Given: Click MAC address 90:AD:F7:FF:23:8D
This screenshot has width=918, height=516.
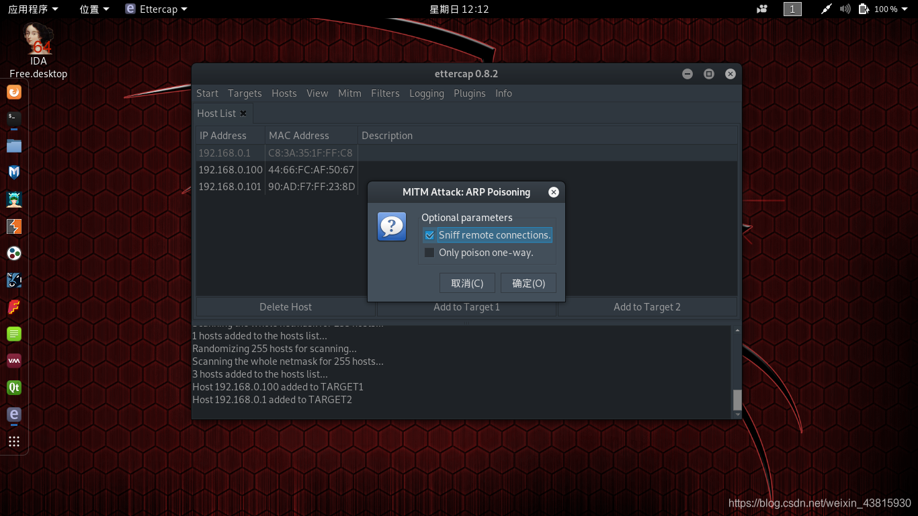Looking at the screenshot, I should (x=311, y=187).
